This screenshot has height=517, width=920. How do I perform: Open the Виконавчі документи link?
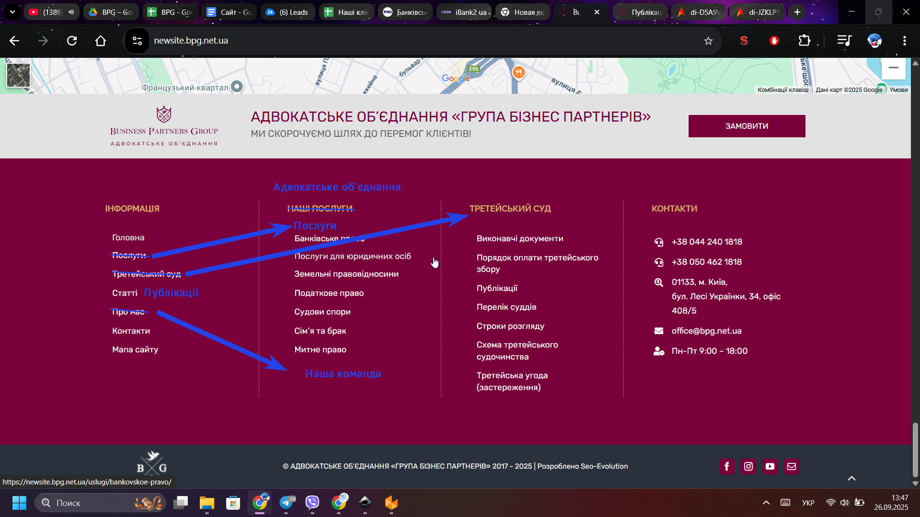[x=520, y=238]
